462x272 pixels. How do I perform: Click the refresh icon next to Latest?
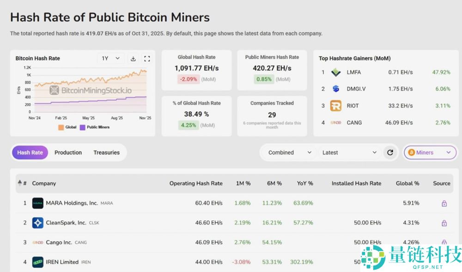390,152
